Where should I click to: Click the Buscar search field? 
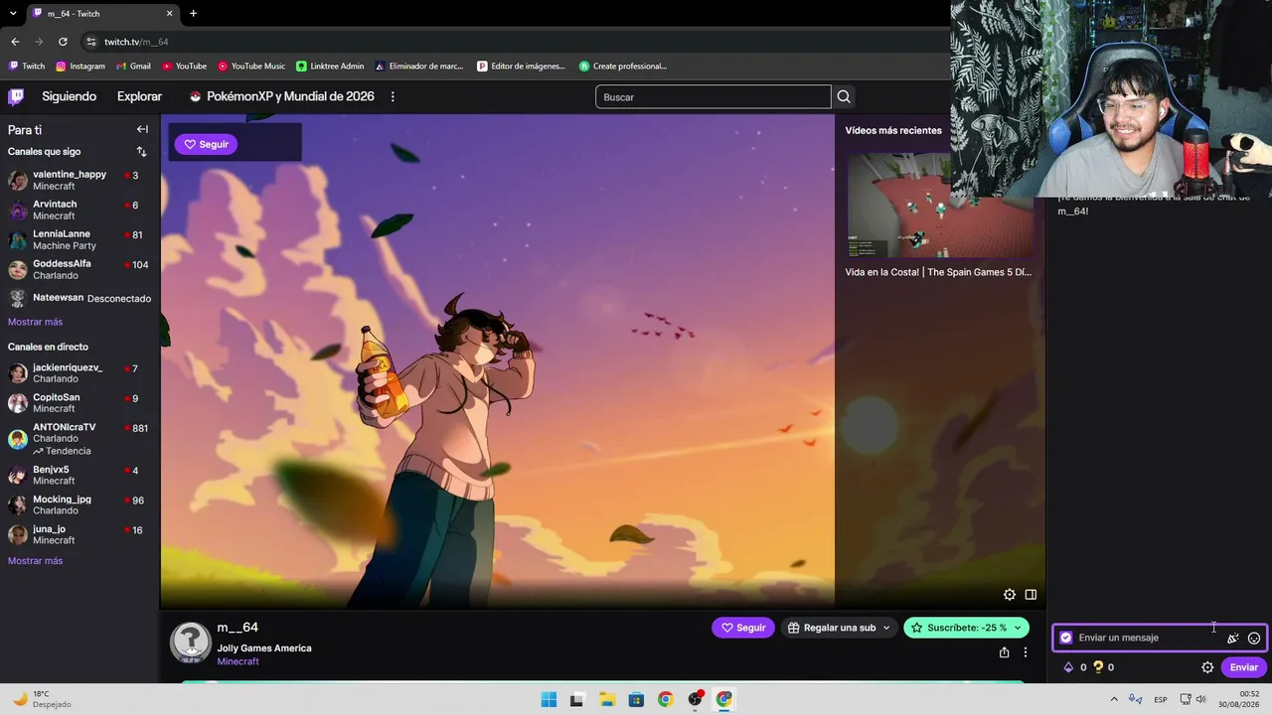(x=713, y=96)
